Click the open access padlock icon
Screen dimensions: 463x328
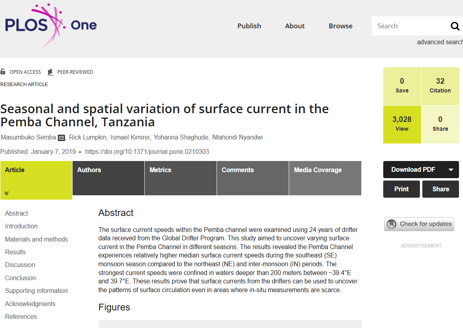pos(3,72)
